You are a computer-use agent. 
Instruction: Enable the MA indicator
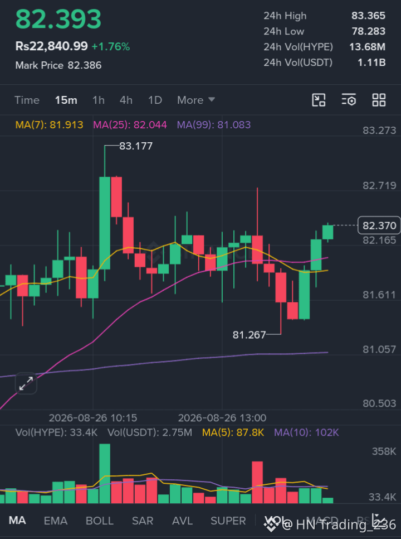(17, 521)
